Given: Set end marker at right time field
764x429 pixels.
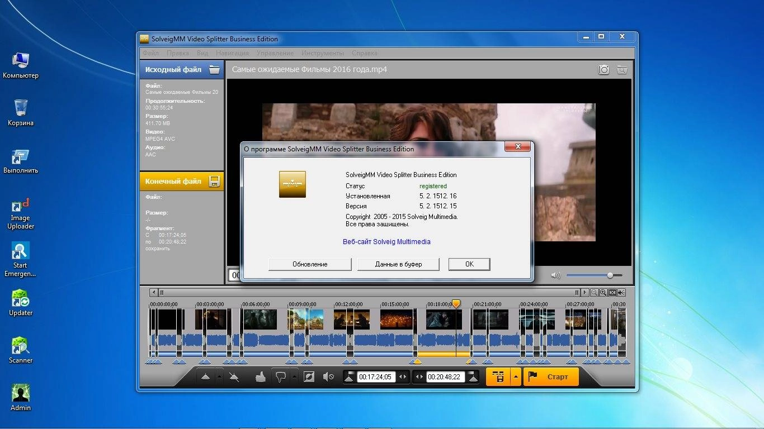Looking at the screenshot, I should (x=473, y=377).
